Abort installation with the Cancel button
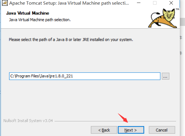 coord(162,130)
